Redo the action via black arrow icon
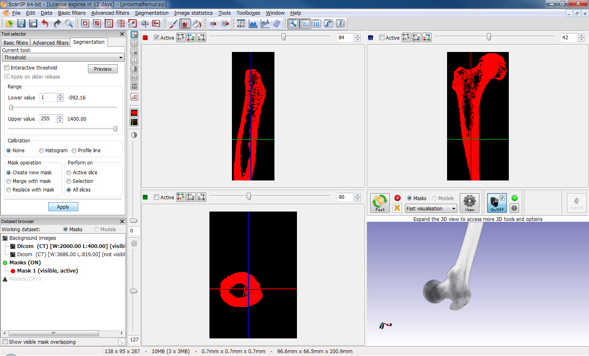The width and height of the screenshot is (589, 356). [57, 24]
